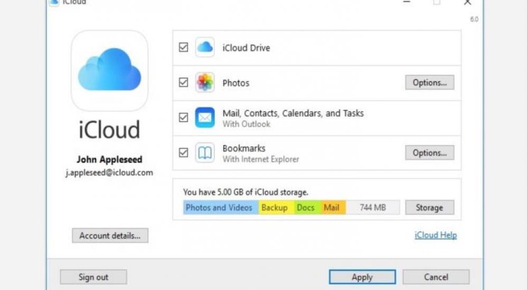The image size is (528, 290).
Task: Open Account details
Action: pyautogui.click(x=110, y=236)
